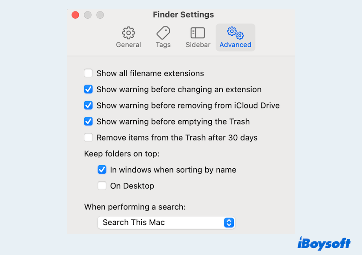Click the Advanced double-gear icon
The width and height of the screenshot is (362, 255).
(x=235, y=33)
